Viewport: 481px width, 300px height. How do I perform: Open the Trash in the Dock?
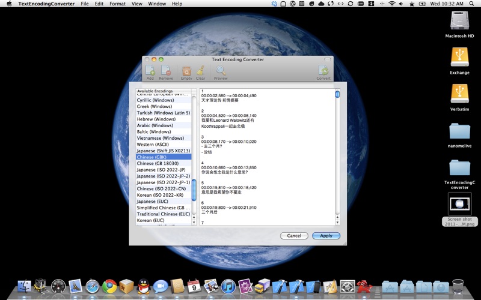point(458,286)
